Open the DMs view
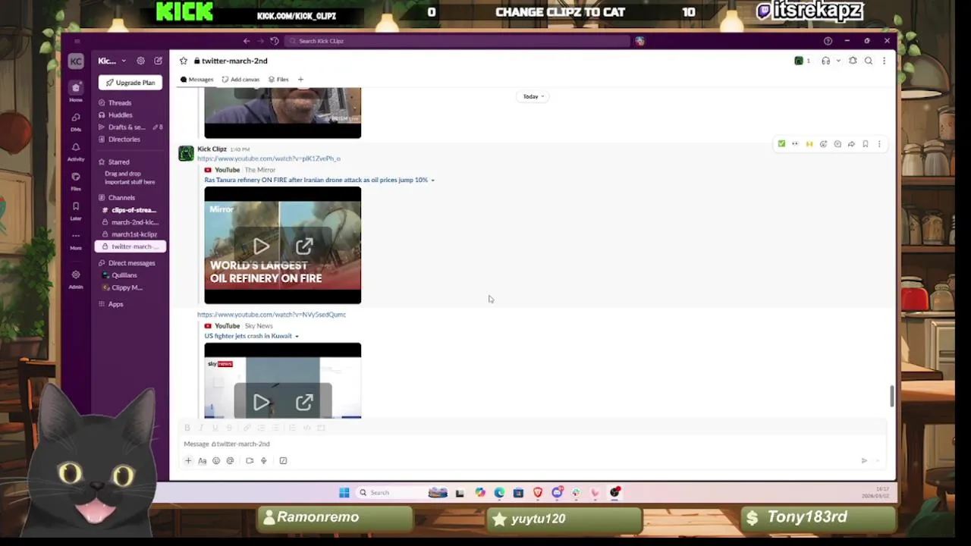 click(x=76, y=121)
